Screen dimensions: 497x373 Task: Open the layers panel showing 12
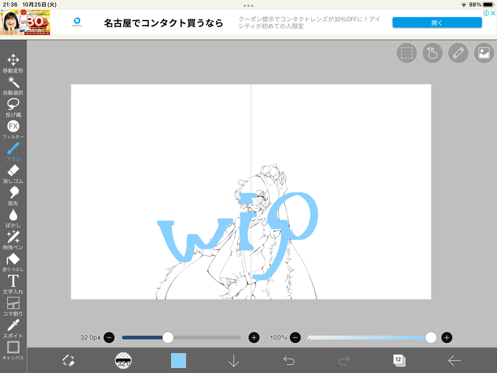click(x=399, y=361)
